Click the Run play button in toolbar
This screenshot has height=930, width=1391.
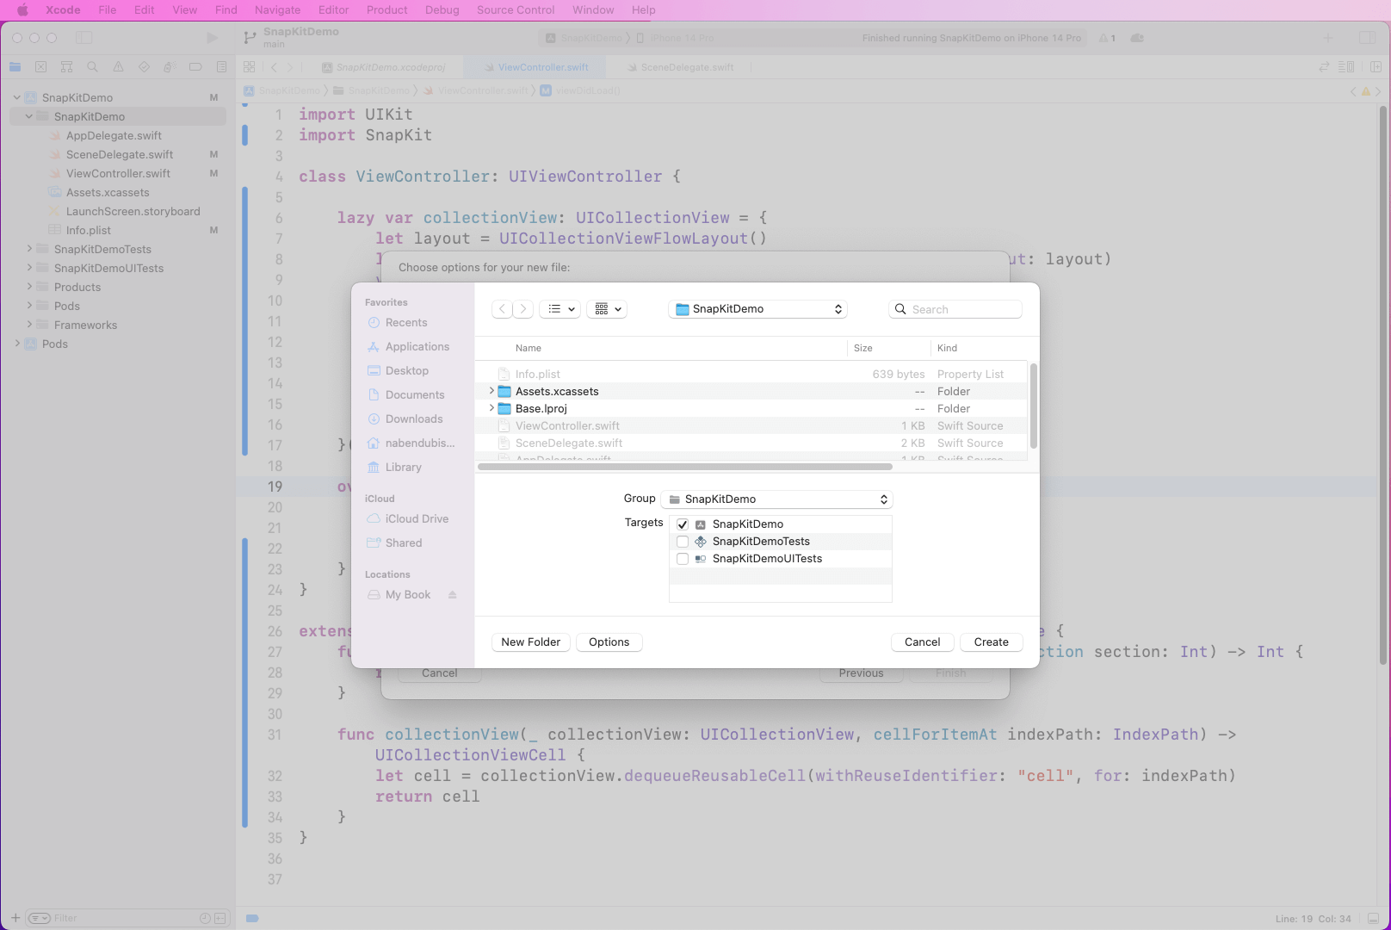point(212,38)
